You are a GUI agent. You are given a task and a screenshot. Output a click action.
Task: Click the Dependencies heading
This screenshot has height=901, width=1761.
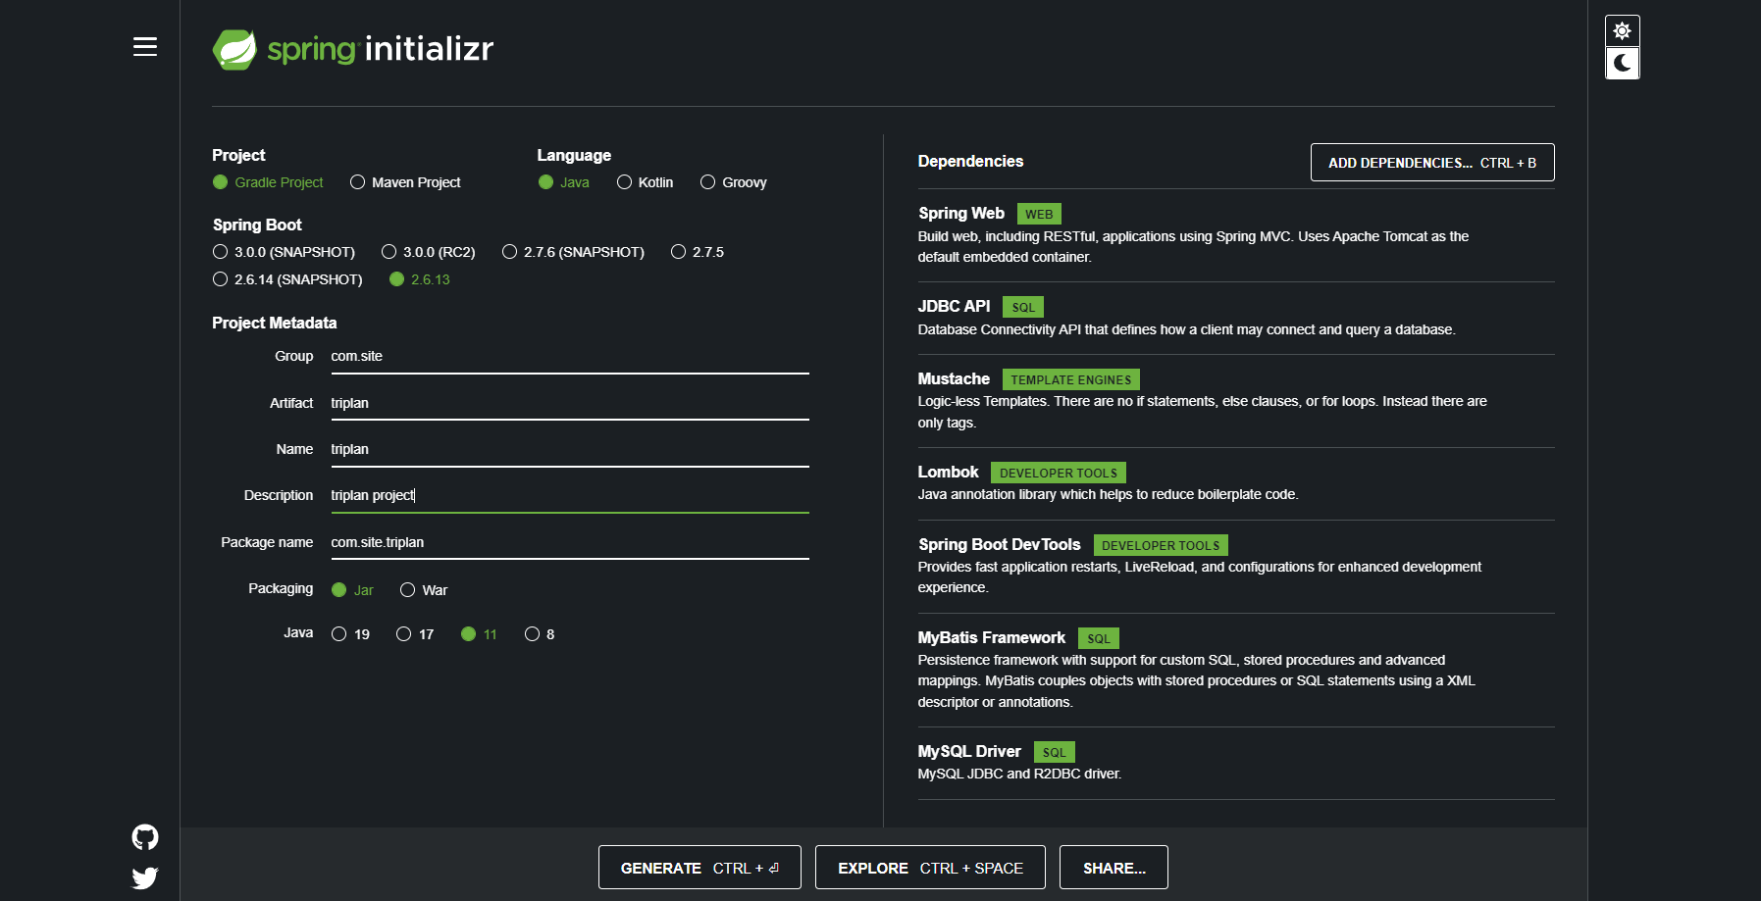[x=970, y=161]
